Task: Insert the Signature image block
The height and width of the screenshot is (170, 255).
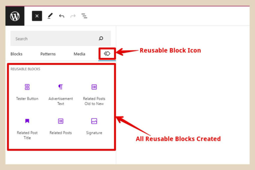Action: click(x=94, y=121)
